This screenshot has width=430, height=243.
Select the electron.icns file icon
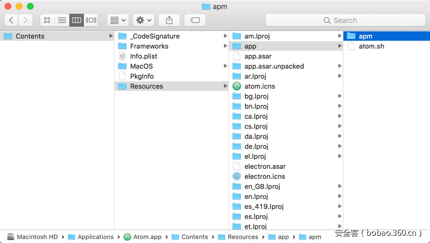point(236,177)
